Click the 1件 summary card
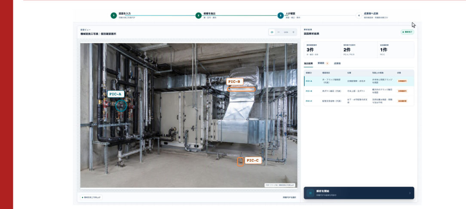The height and width of the screenshot is (209, 466). tap(395, 50)
